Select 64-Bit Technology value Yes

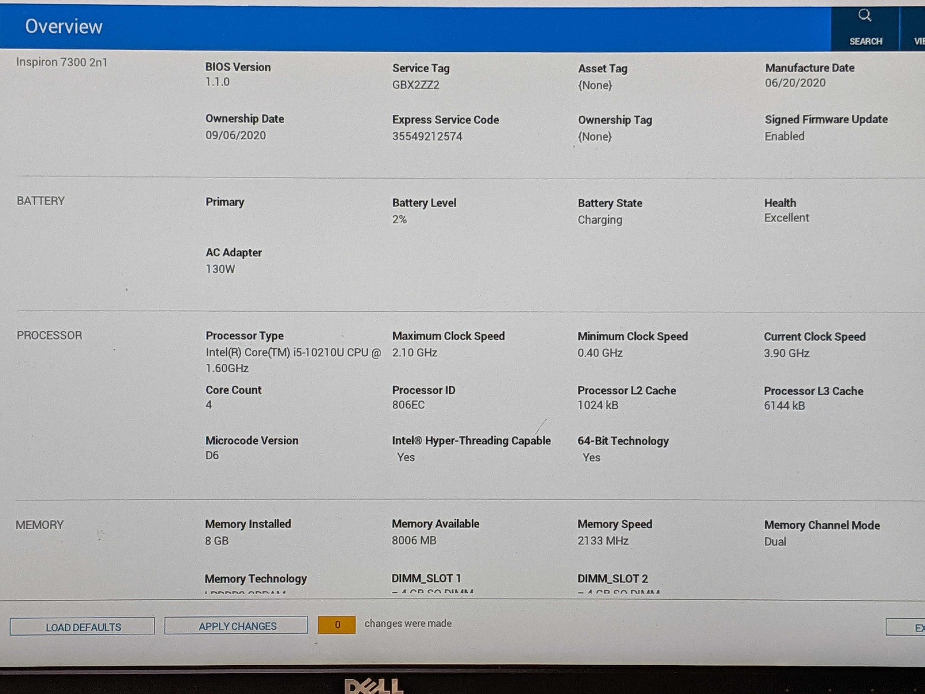591,457
